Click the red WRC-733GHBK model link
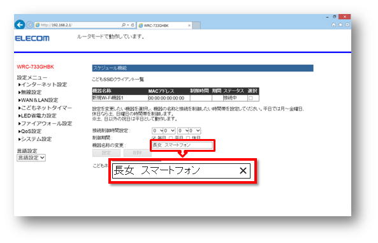This screenshot has width=378, height=243. pyautogui.click(x=36, y=67)
